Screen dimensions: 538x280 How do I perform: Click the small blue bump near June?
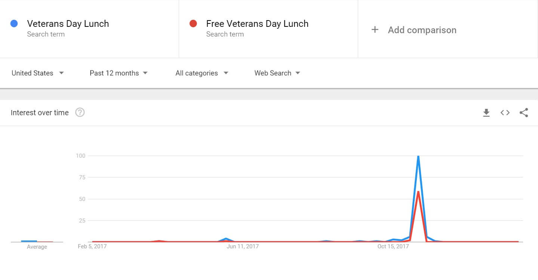click(x=226, y=239)
